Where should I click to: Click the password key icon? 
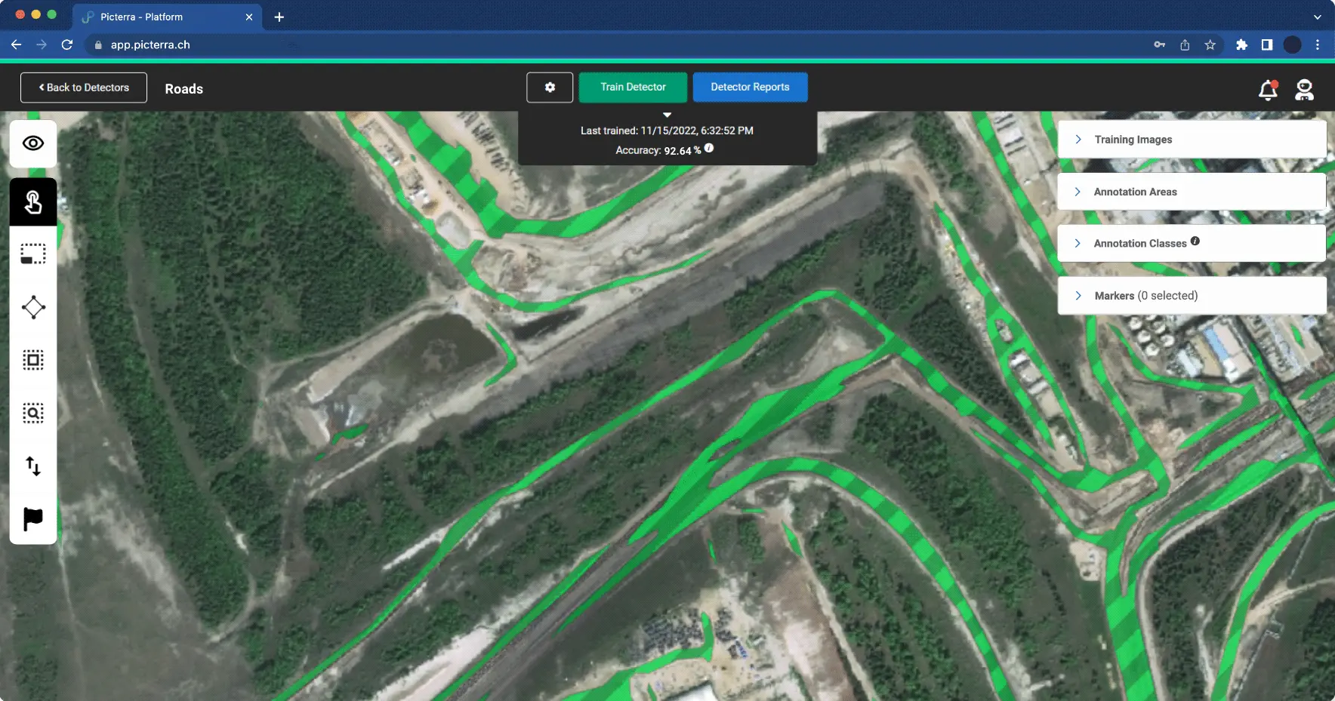[x=1159, y=45]
